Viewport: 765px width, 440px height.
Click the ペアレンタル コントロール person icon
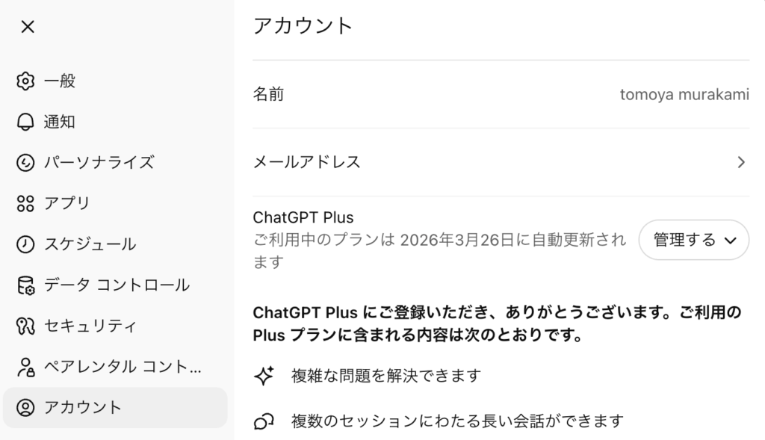(x=25, y=367)
